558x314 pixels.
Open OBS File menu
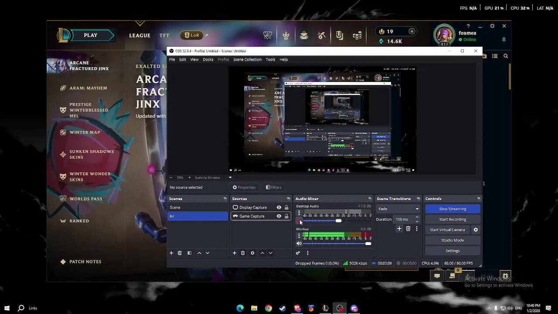pyautogui.click(x=172, y=59)
